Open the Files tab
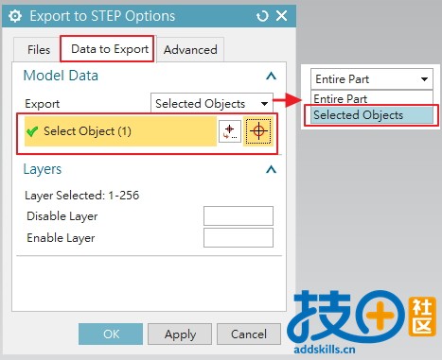This screenshot has height=360, width=442. pyautogui.click(x=39, y=49)
